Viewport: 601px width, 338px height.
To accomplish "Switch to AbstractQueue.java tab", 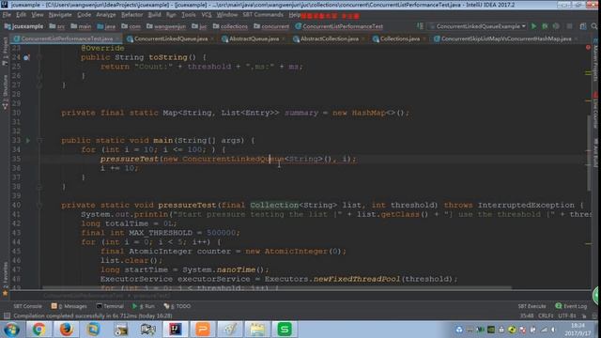I will [x=254, y=38].
